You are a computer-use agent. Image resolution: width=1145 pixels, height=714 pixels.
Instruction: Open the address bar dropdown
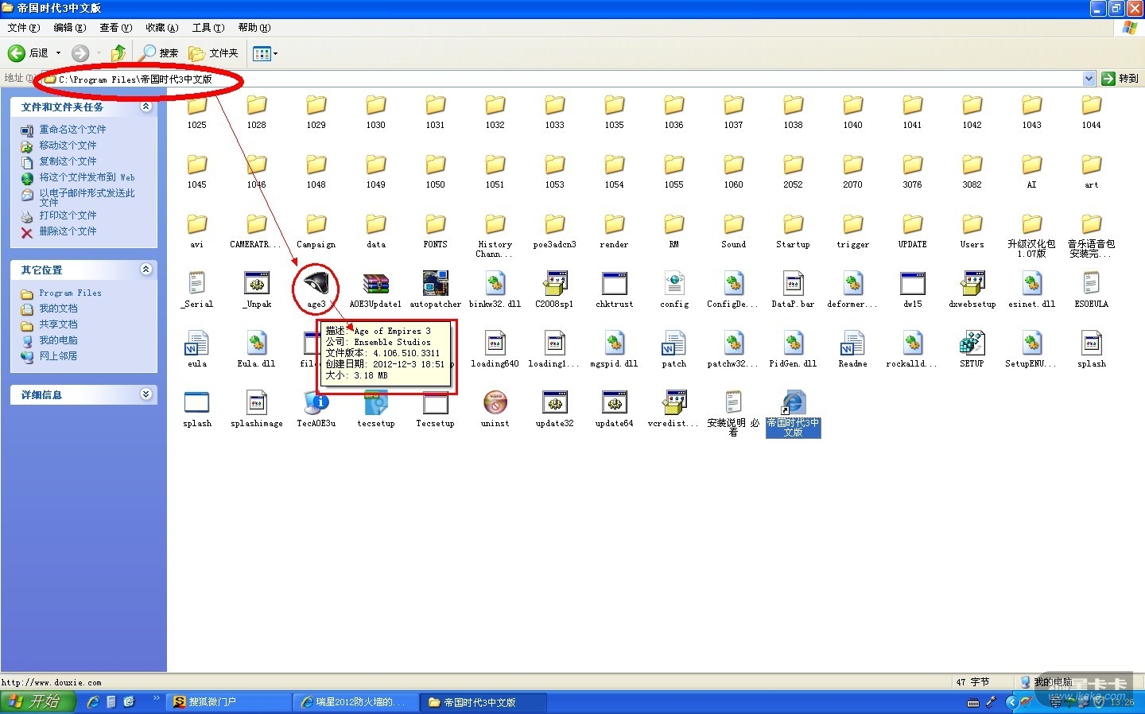click(1089, 79)
